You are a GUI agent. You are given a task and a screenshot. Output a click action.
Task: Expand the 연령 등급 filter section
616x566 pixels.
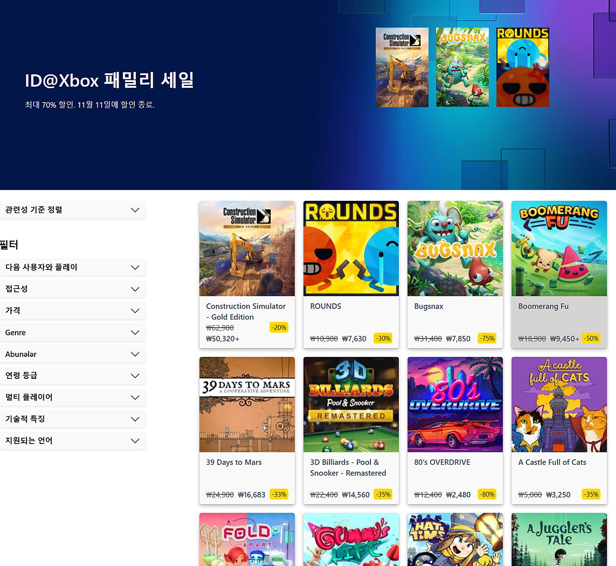pyautogui.click(x=72, y=375)
